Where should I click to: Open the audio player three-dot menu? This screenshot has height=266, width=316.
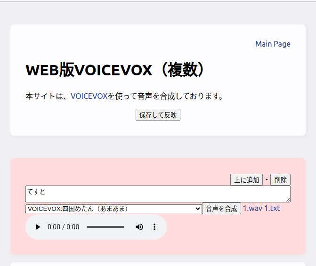click(x=154, y=227)
